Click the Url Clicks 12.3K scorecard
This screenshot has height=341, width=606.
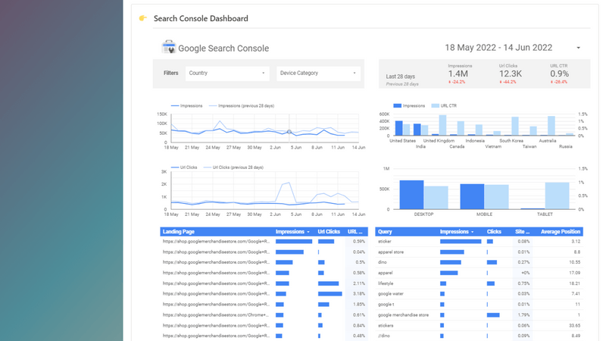(509, 74)
